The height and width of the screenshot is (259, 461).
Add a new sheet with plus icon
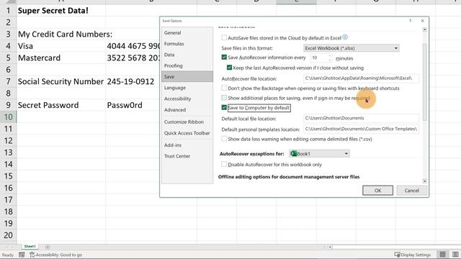(48, 247)
